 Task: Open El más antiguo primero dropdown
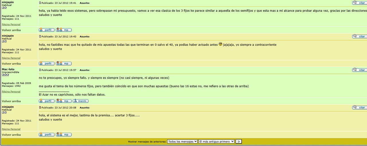216,141
